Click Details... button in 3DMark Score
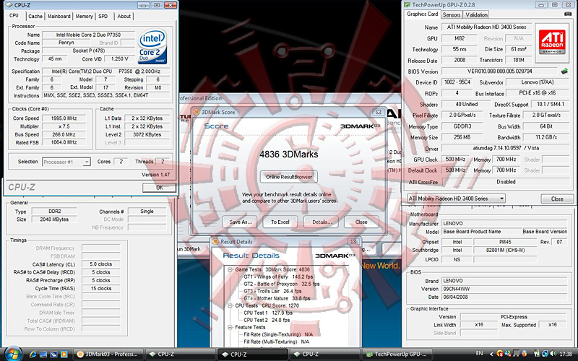The height and width of the screenshot is (361, 578). tap(322, 222)
